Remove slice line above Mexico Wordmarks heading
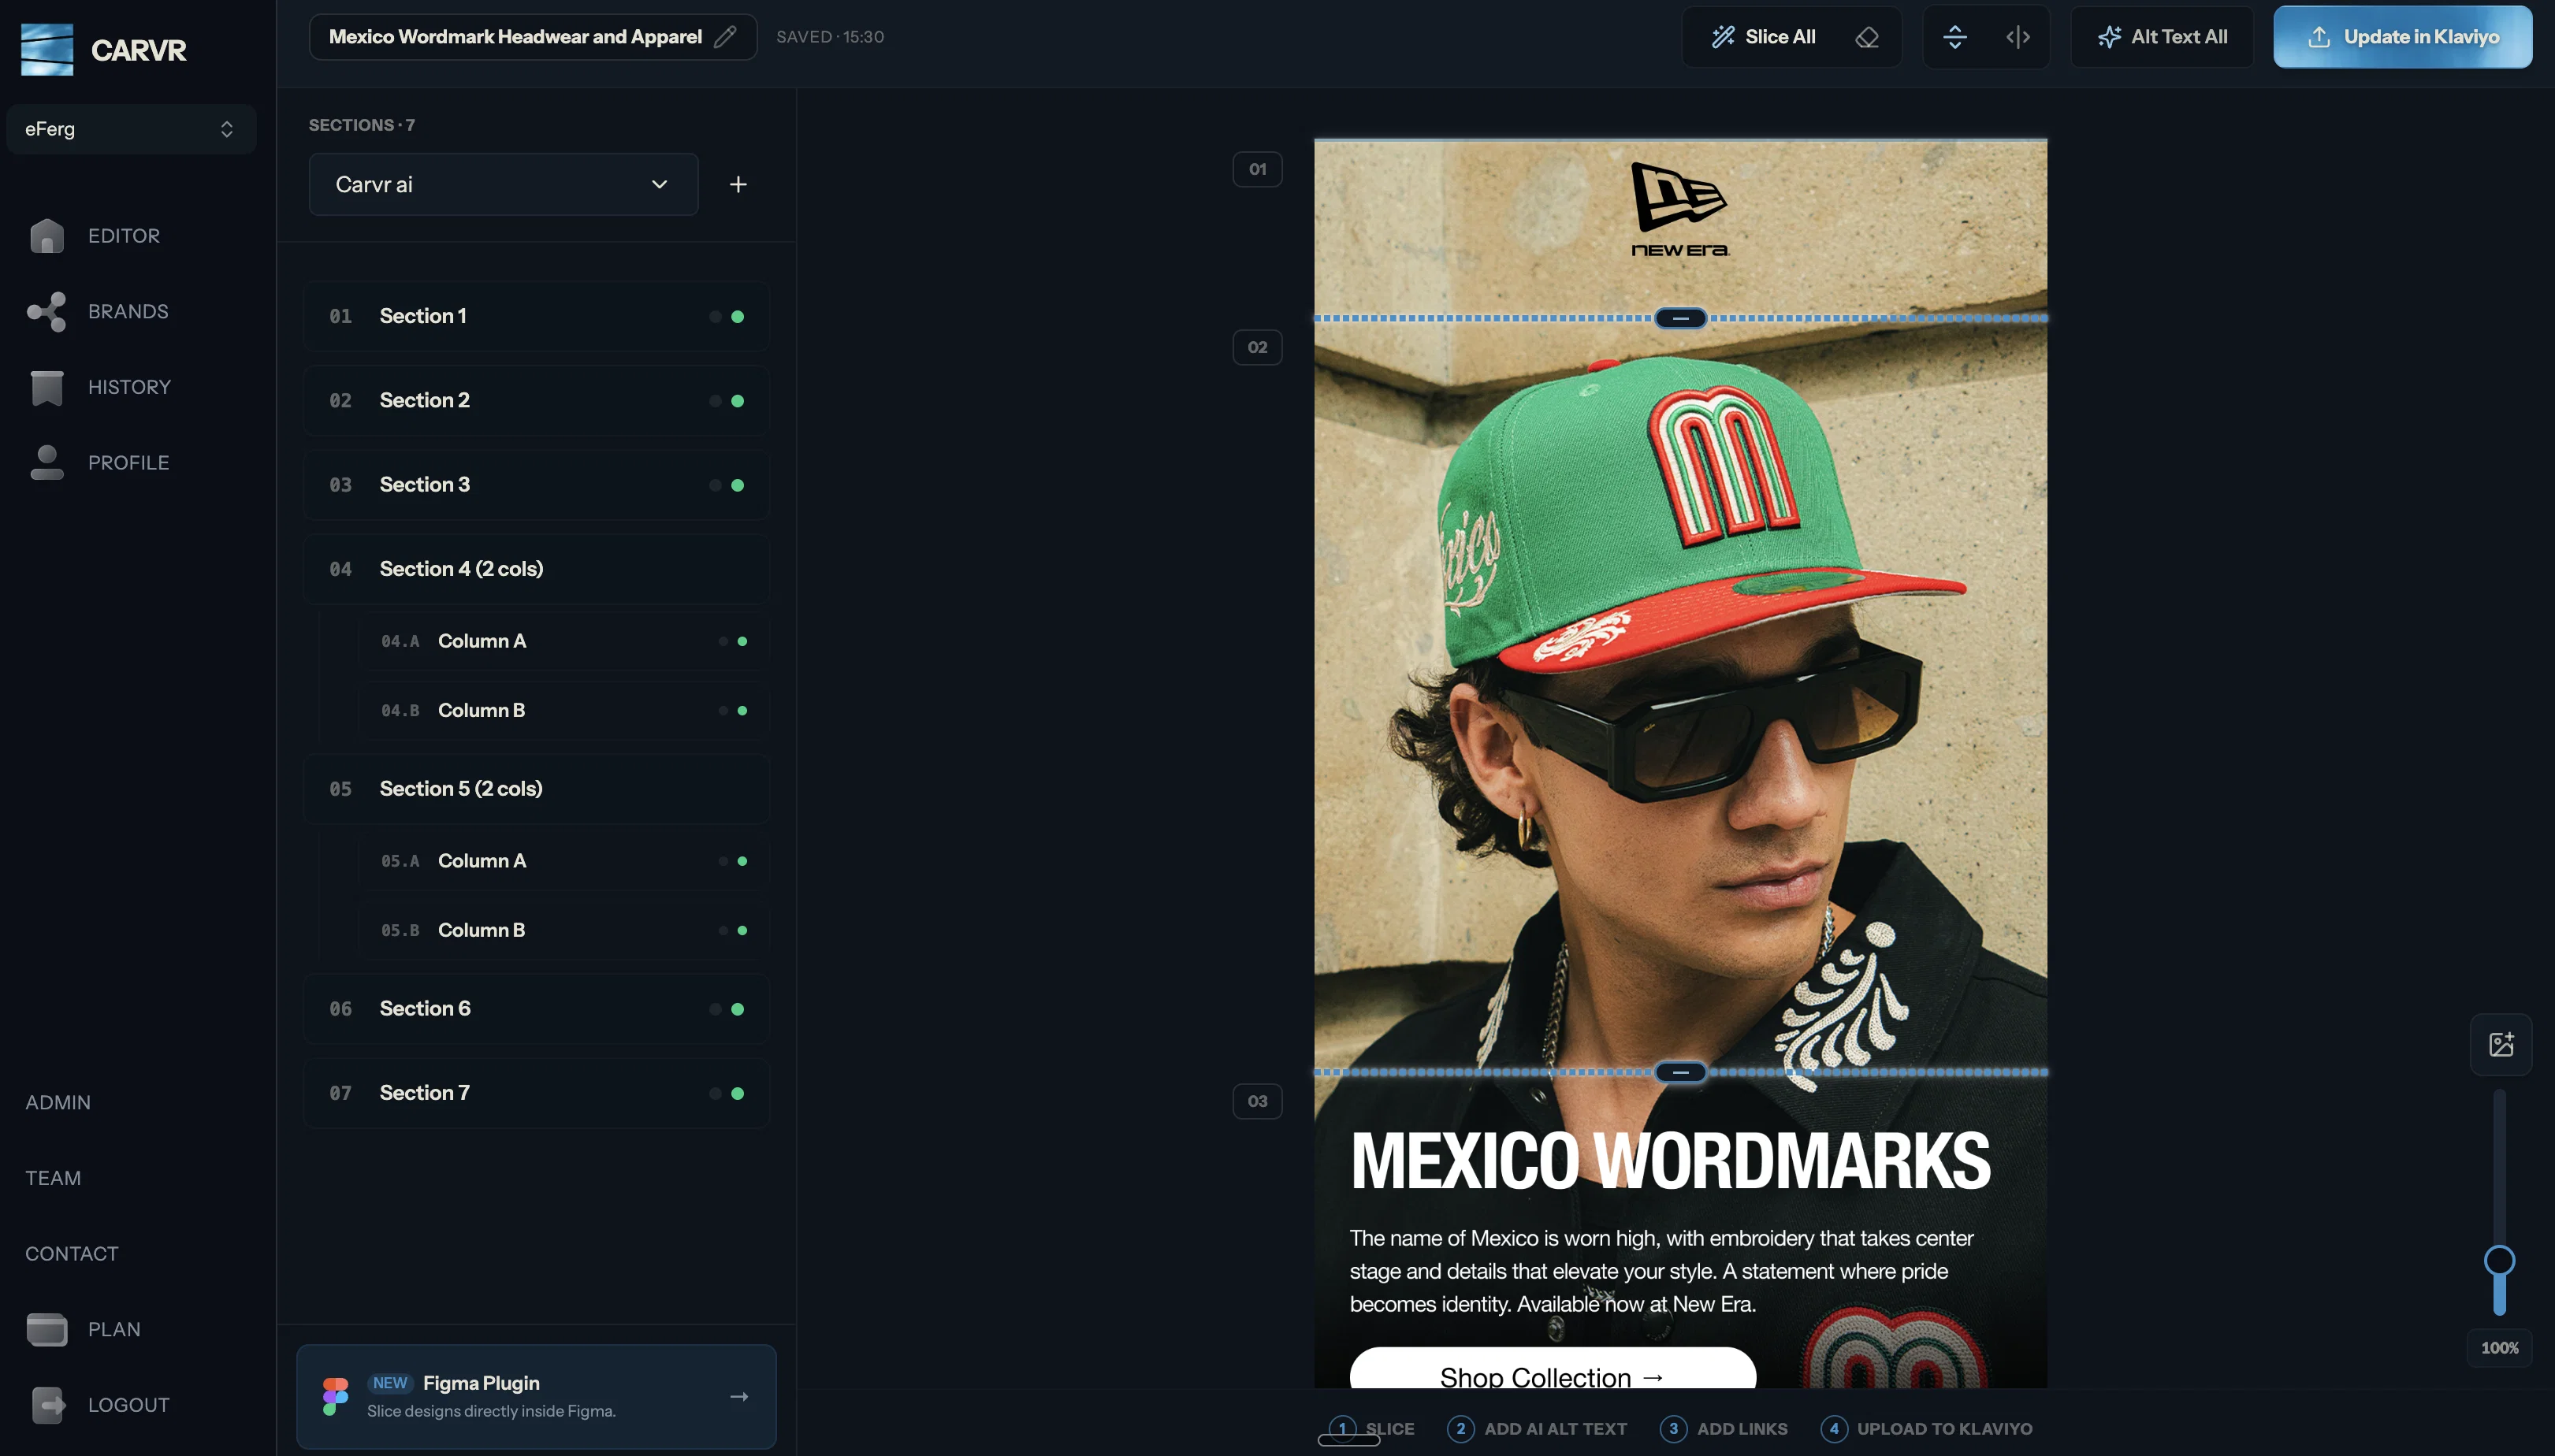 click(x=1680, y=1072)
